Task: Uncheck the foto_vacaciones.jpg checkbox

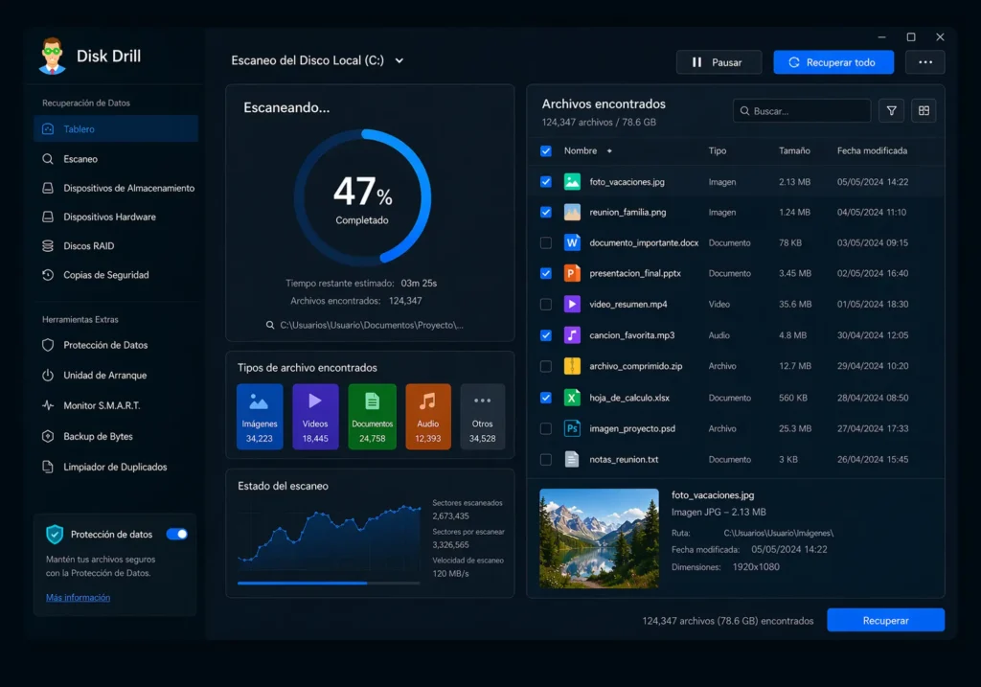Action: pyautogui.click(x=546, y=181)
